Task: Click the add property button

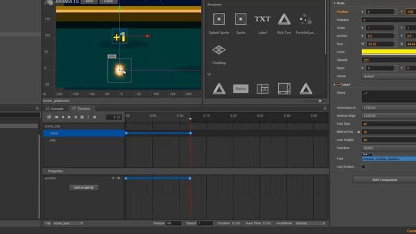Action: tap(84, 188)
